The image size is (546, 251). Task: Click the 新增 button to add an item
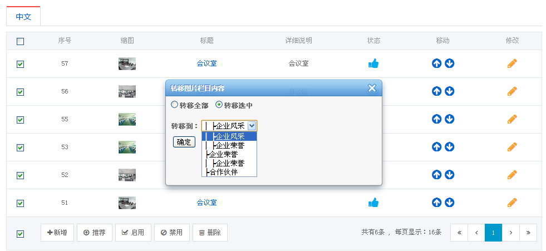click(x=57, y=233)
